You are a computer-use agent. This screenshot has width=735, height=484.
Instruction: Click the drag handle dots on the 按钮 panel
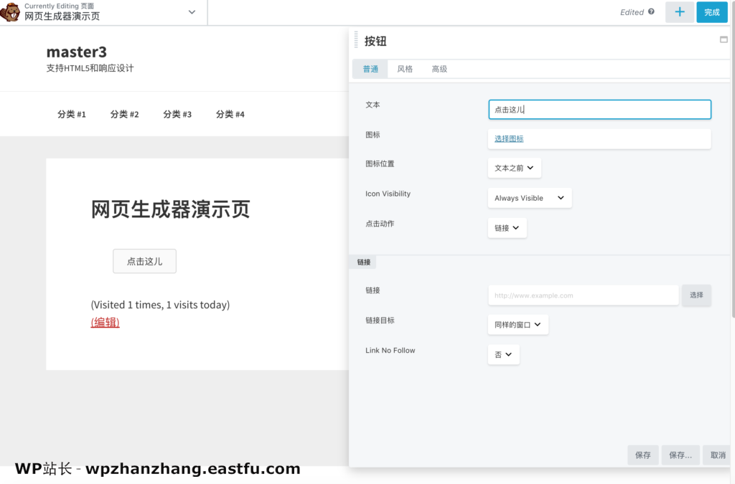355,41
